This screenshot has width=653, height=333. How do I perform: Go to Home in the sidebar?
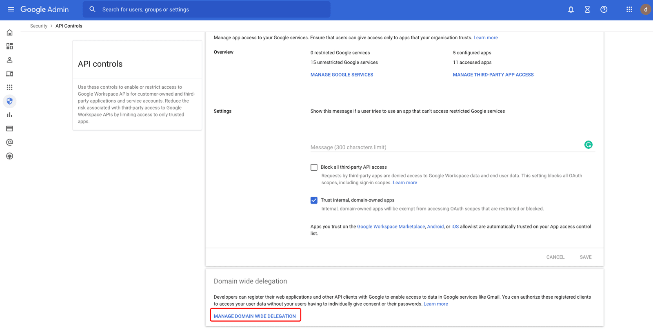(10, 33)
